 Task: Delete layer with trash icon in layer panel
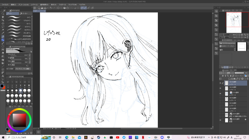point(247,79)
